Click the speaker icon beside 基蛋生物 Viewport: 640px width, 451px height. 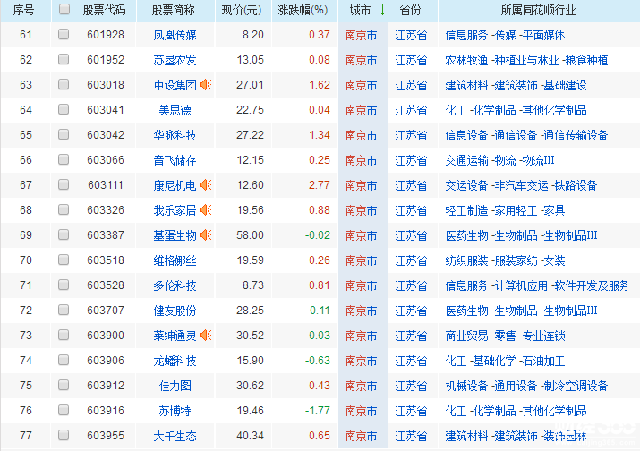tap(206, 235)
